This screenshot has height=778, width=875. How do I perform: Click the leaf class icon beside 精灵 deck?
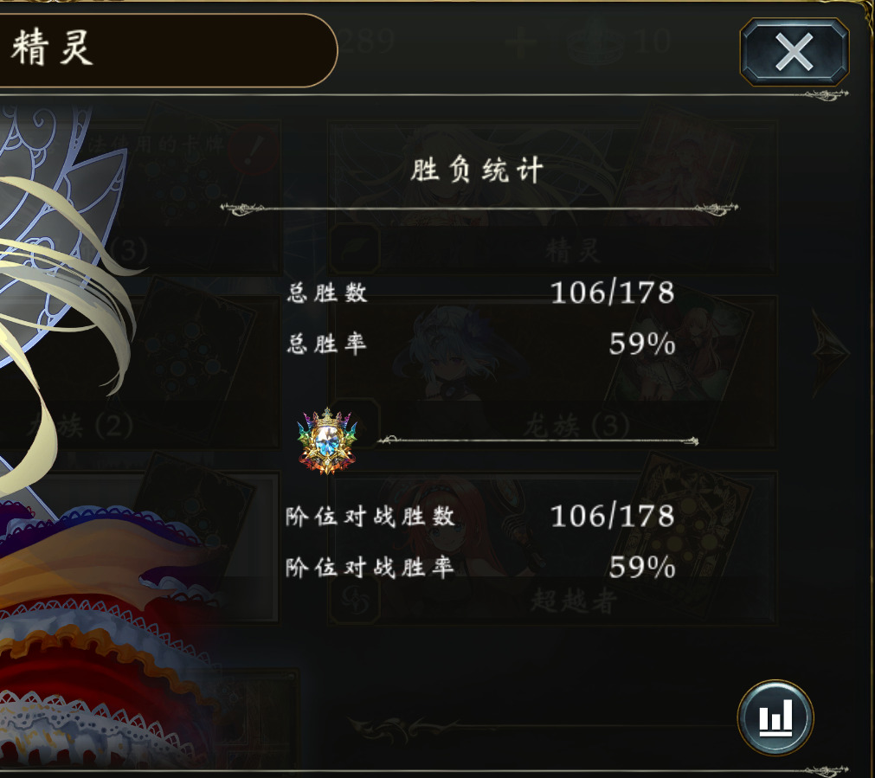[355, 248]
